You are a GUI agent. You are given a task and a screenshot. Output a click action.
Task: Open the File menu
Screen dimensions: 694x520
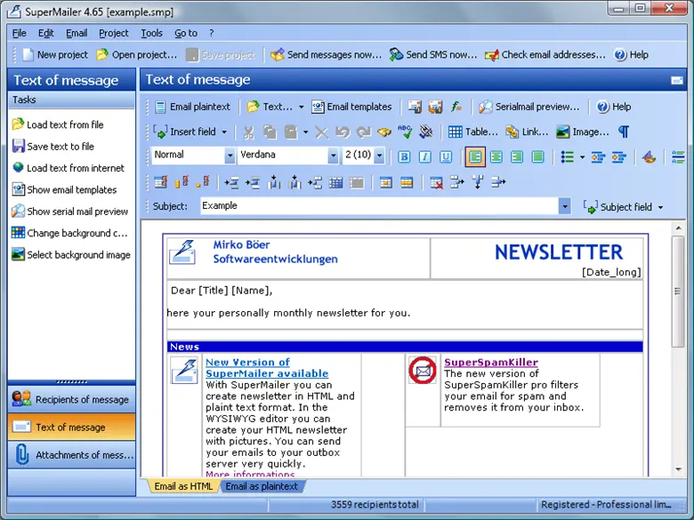pyautogui.click(x=19, y=33)
